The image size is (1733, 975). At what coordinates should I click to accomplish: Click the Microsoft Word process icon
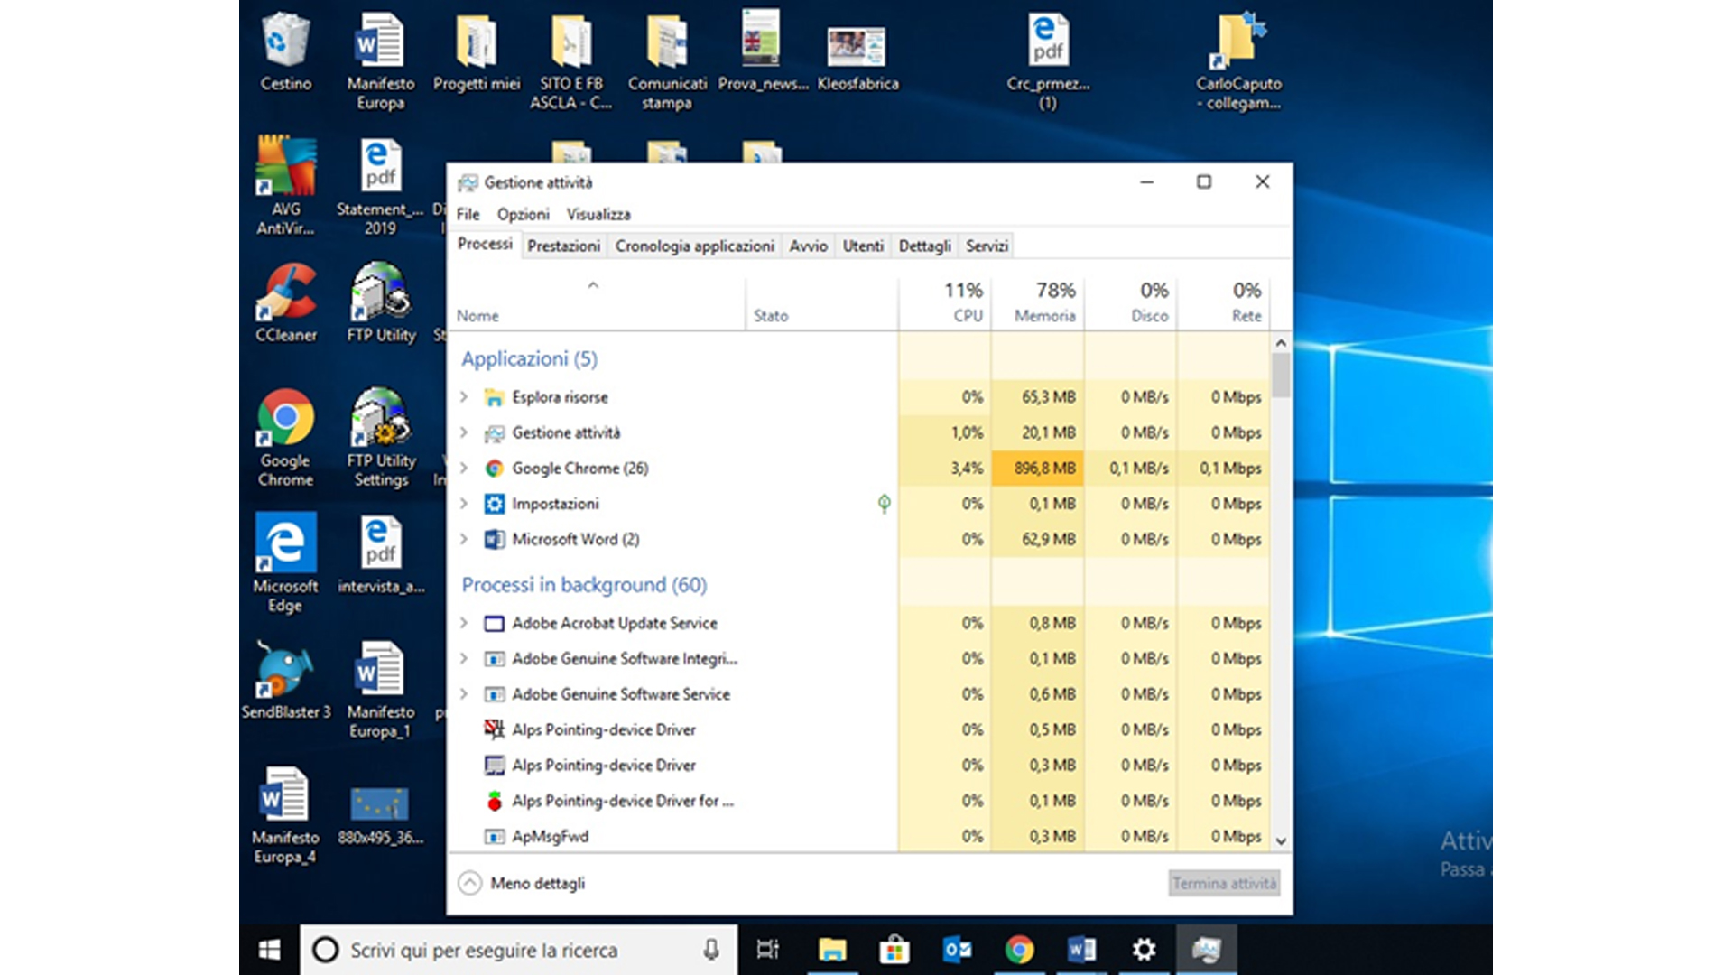494,540
